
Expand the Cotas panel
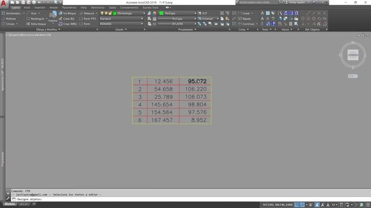(x=243, y=29)
